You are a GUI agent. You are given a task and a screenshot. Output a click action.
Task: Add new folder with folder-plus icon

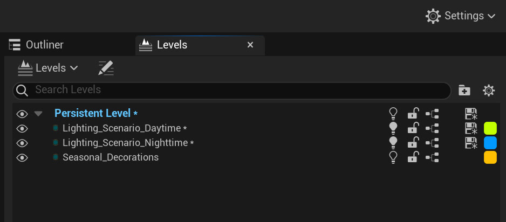point(464,91)
